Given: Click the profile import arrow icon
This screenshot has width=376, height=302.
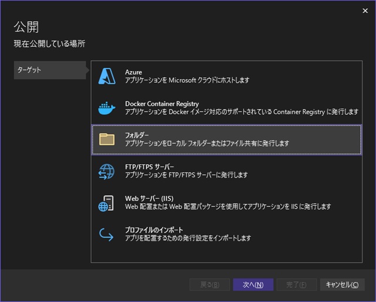Looking at the screenshot, I should (x=106, y=235).
